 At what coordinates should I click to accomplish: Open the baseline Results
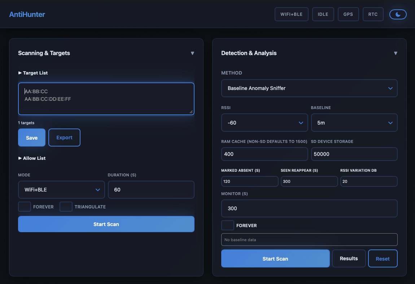349,258
